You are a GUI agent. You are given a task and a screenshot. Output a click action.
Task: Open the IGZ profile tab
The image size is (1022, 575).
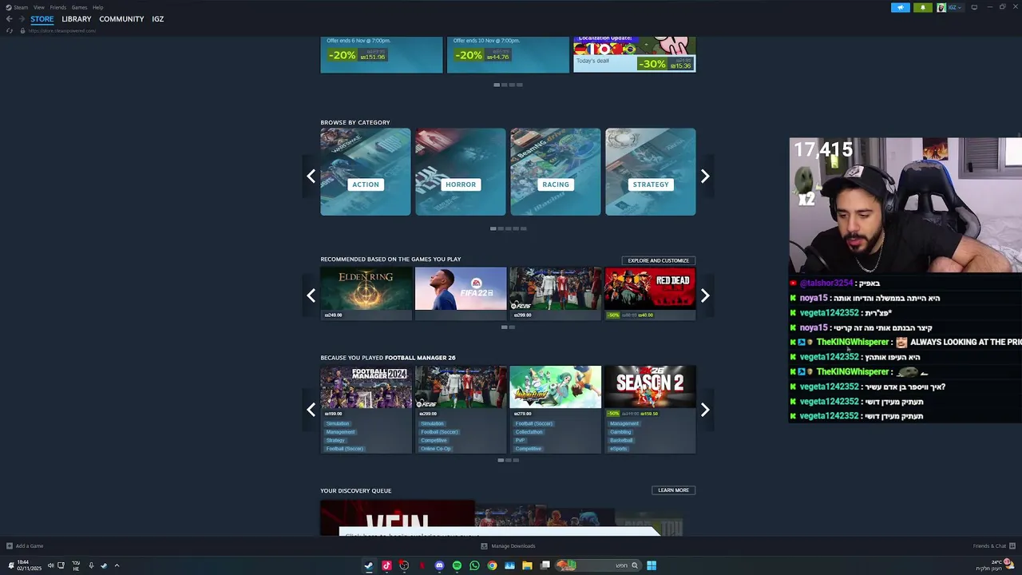[x=158, y=19]
